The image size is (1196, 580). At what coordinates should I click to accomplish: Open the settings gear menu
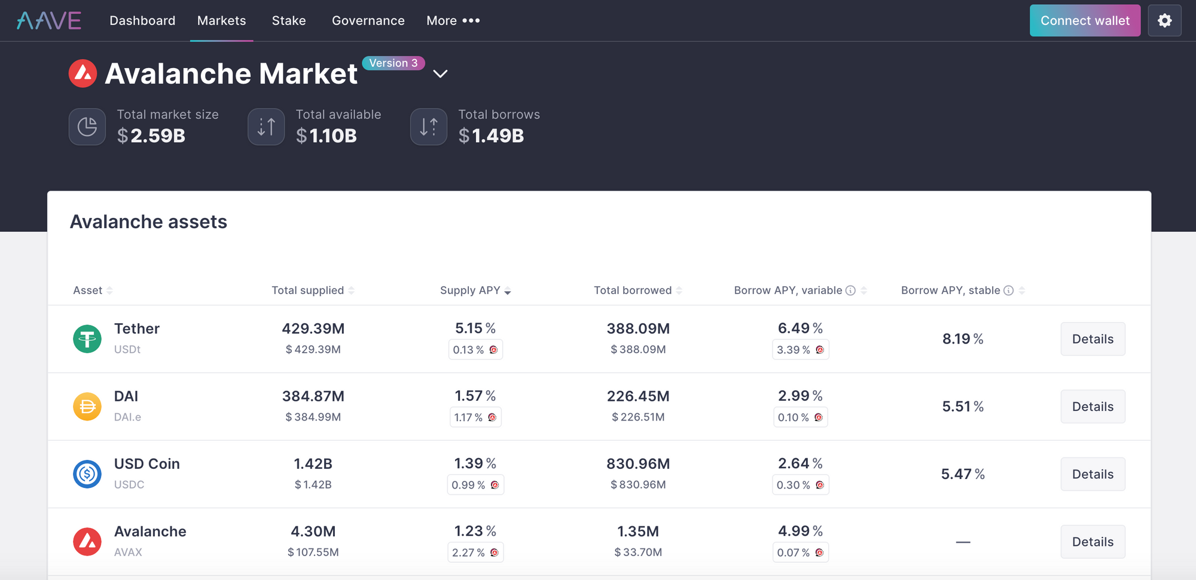click(1165, 20)
